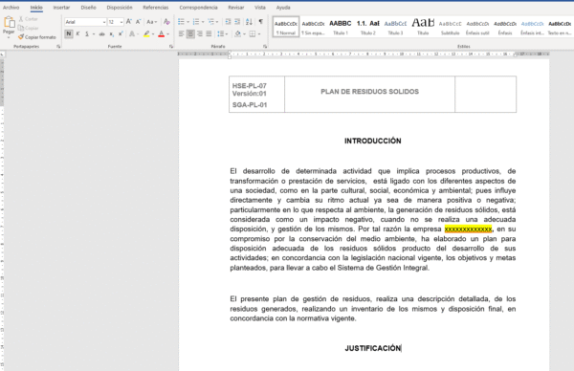Toggle show paragraph marks (¶)

[260, 22]
